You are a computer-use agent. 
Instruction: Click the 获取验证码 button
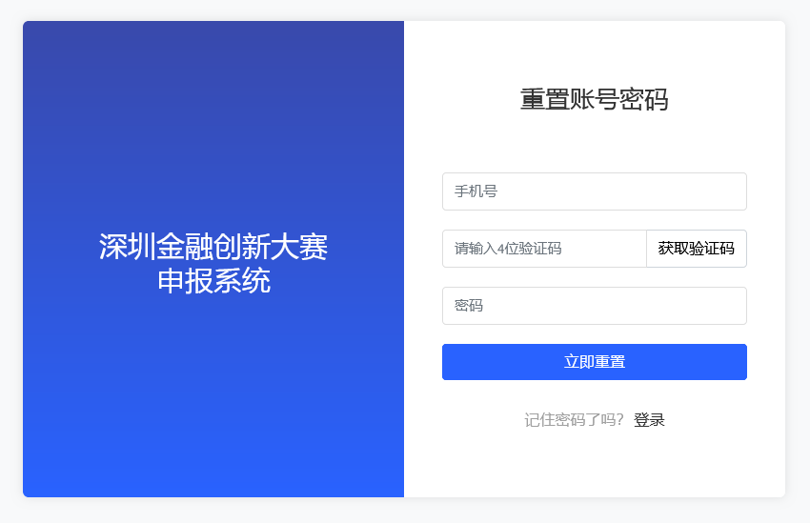[697, 249]
